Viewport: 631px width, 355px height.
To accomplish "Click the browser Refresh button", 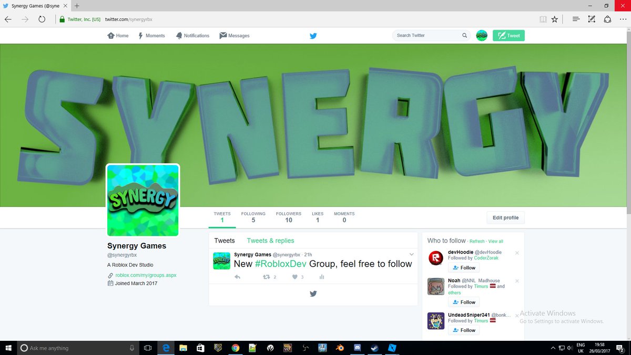I will (42, 19).
